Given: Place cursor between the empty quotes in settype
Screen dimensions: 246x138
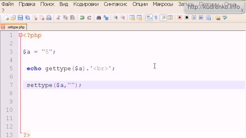Looking at the screenshot, I should click(x=71, y=85).
